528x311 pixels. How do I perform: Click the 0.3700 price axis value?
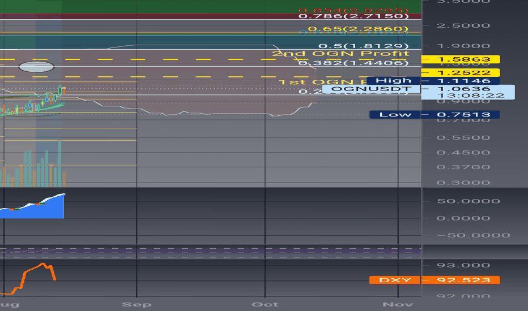click(463, 167)
